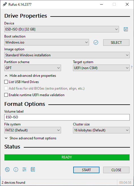Open the about information icon
Image resolution: width=134 pixels, height=186 pixels.
click(16, 170)
